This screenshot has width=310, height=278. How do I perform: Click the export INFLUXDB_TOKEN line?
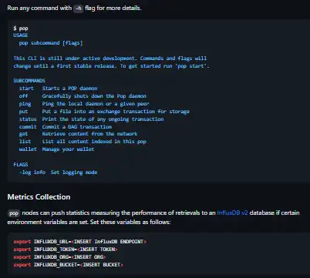[x=66, y=250]
